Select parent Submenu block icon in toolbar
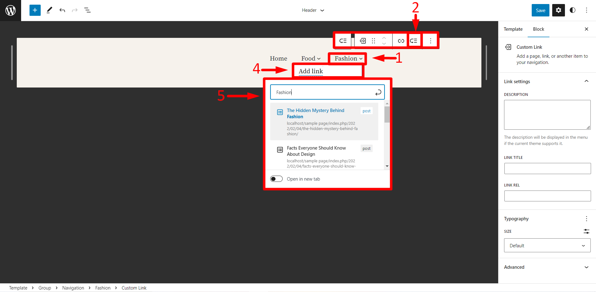 pyautogui.click(x=343, y=41)
